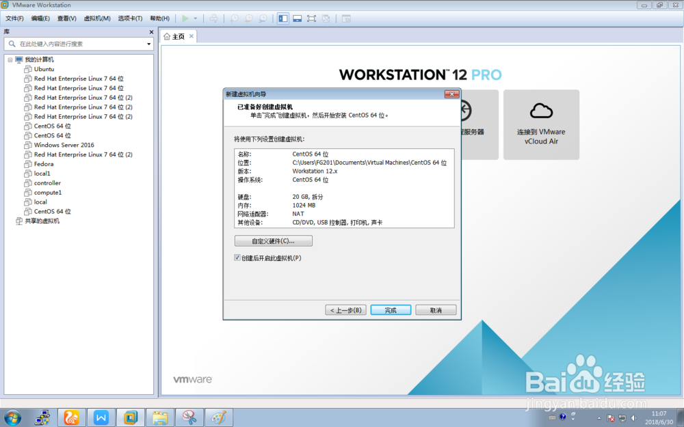
Task: Open the 文件(F) menu
Action: click(14, 18)
